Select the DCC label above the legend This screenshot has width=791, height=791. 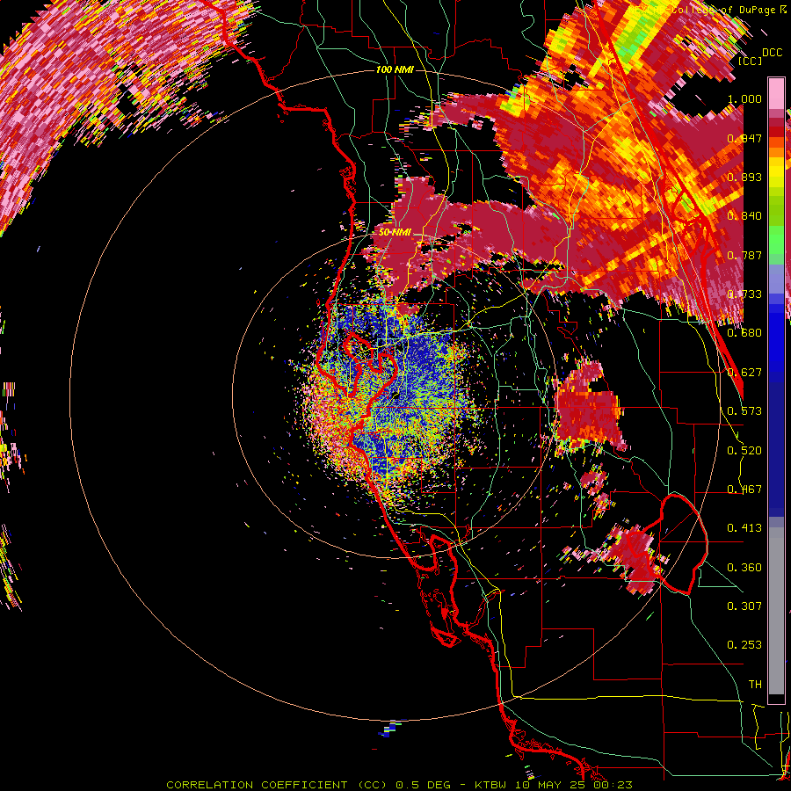[x=772, y=53]
